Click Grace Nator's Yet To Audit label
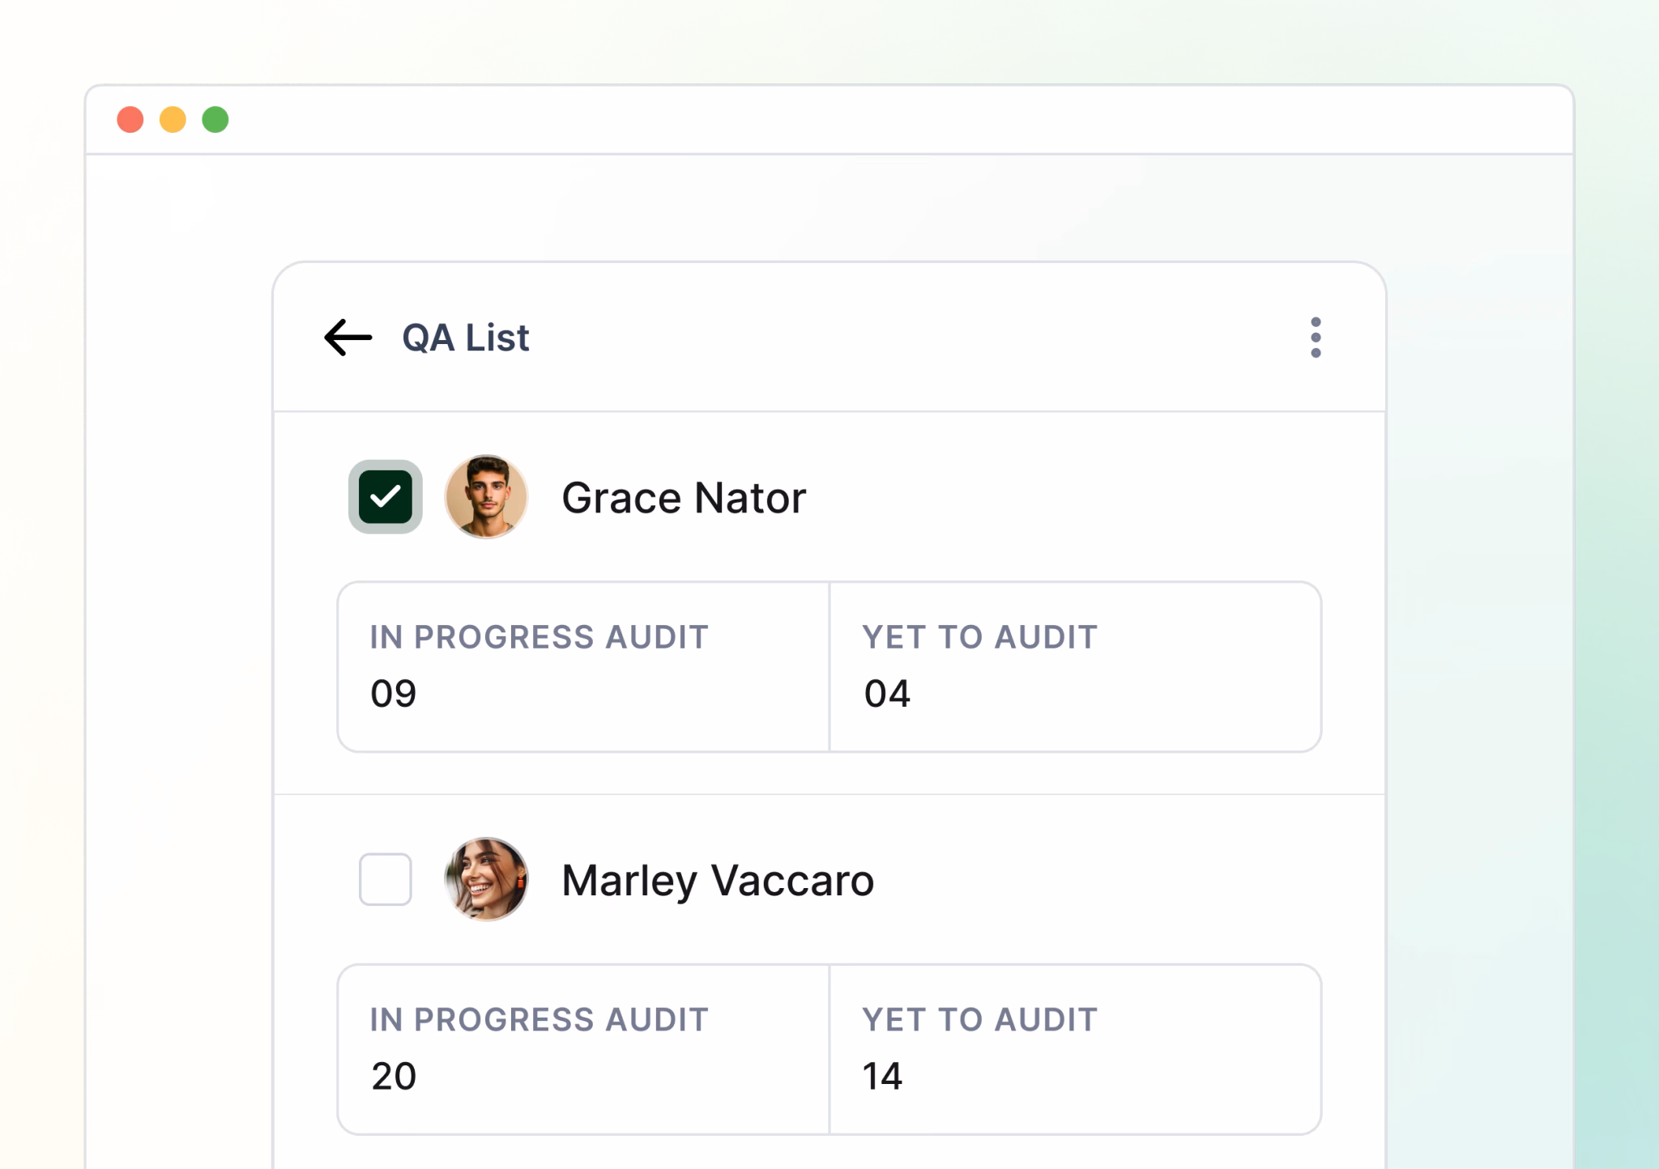Image resolution: width=1659 pixels, height=1169 pixels. [x=980, y=637]
